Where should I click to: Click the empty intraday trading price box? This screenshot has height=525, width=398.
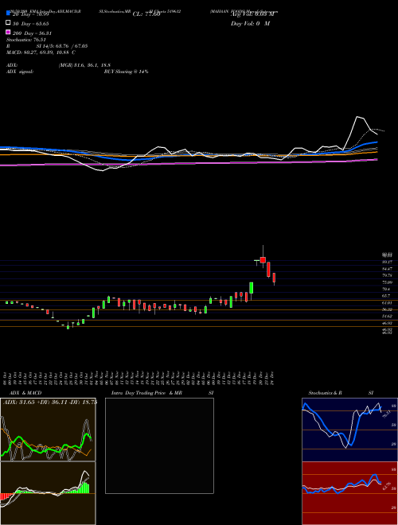point(159,445)
